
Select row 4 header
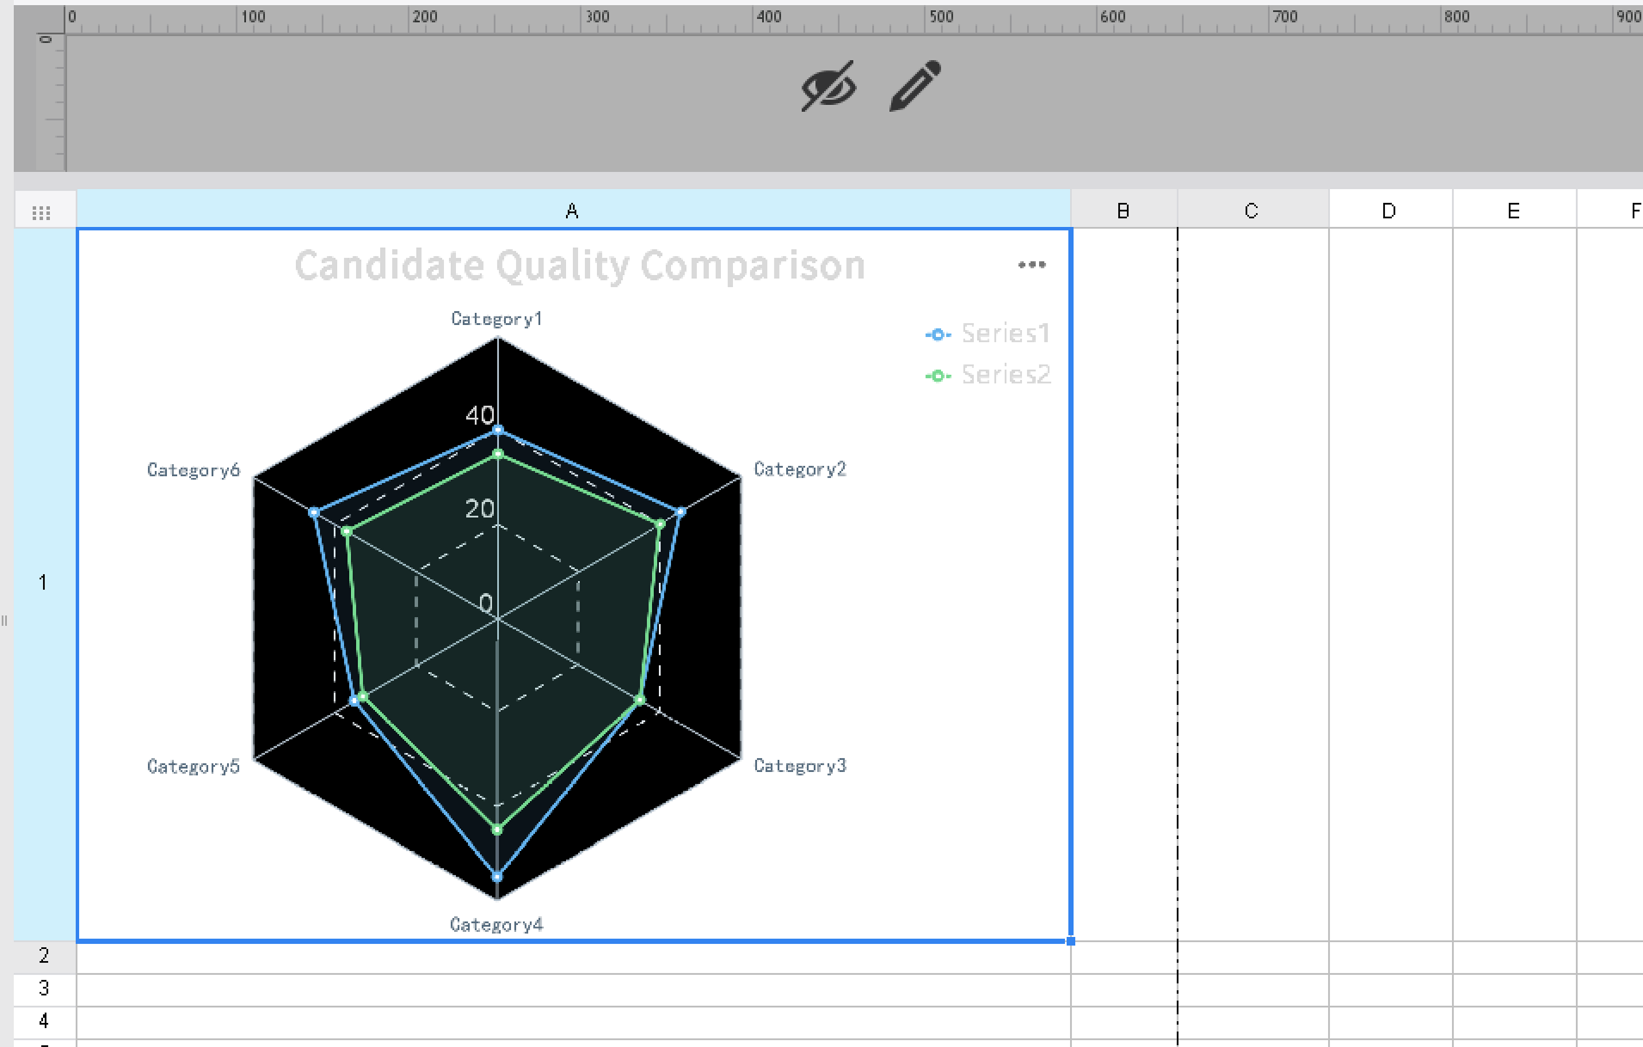point(45,1022)
